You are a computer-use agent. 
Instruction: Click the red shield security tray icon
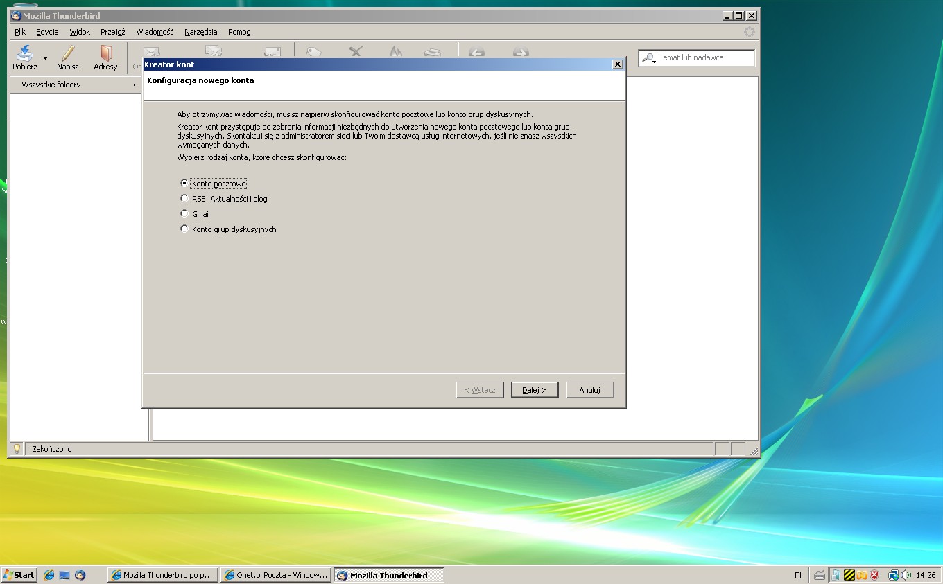point(874,575)
